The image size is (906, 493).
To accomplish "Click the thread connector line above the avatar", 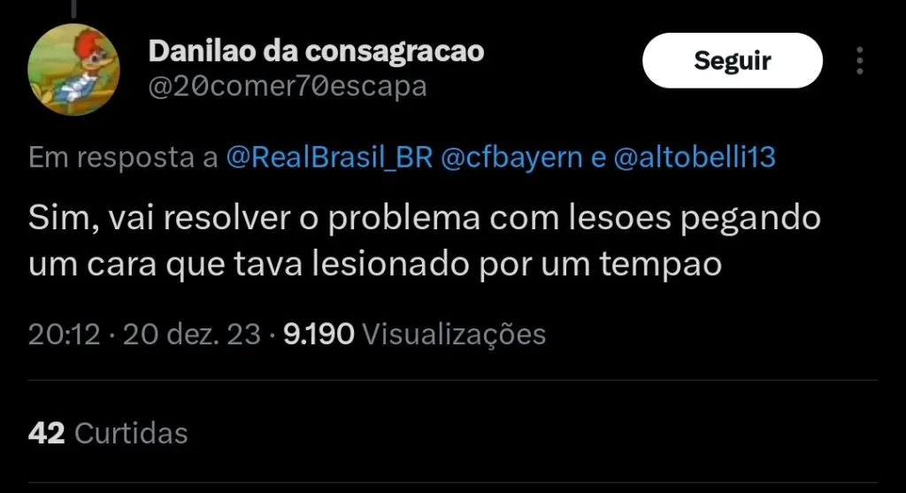I will coord(74,8).
